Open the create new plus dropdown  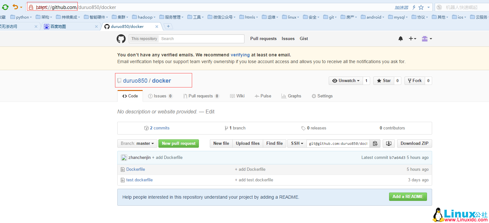click(412, 38)
